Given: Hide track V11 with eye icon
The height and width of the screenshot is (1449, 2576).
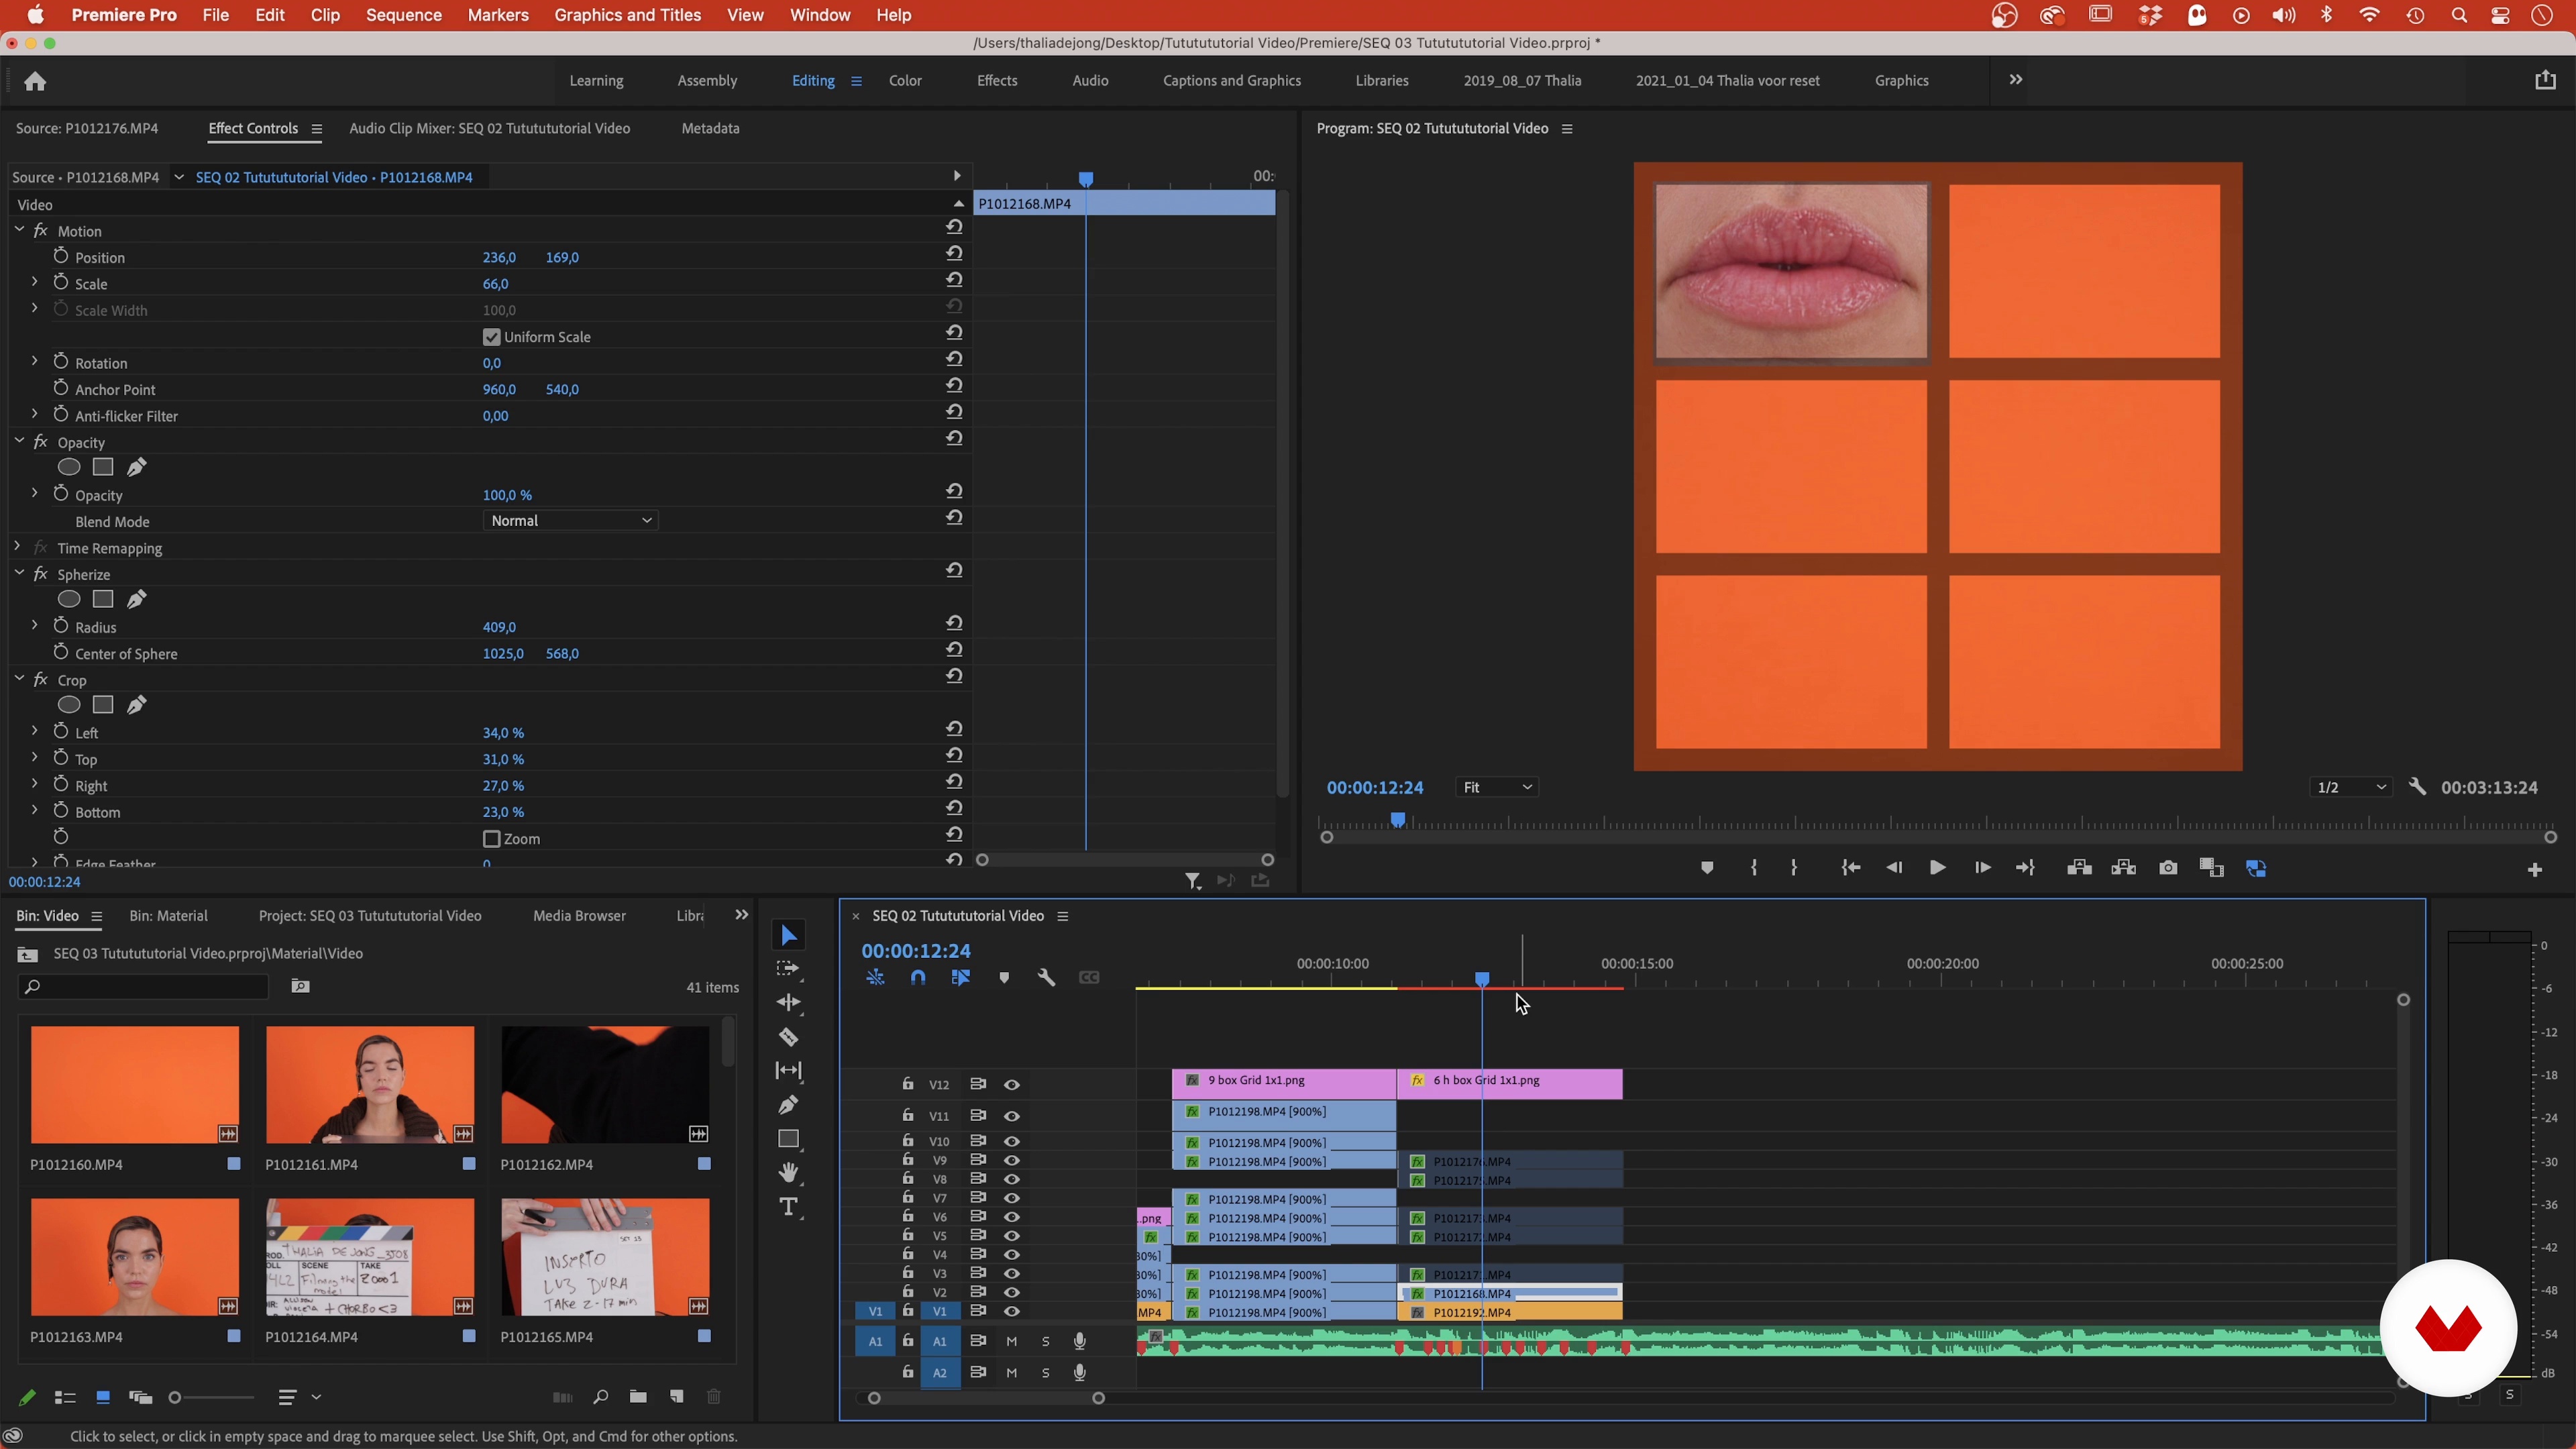Looking at the screenshot, I should [x=1012, y=1116].
